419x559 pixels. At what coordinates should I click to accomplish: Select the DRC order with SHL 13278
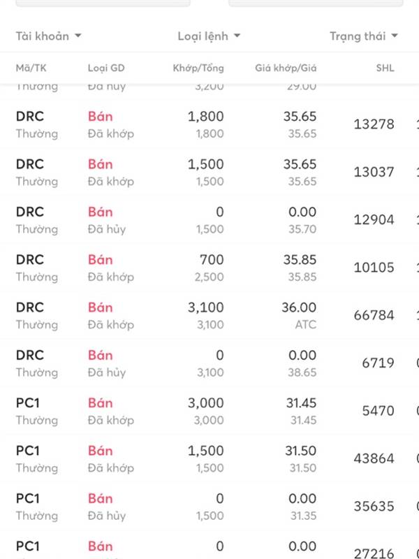[x=209, y=124]
